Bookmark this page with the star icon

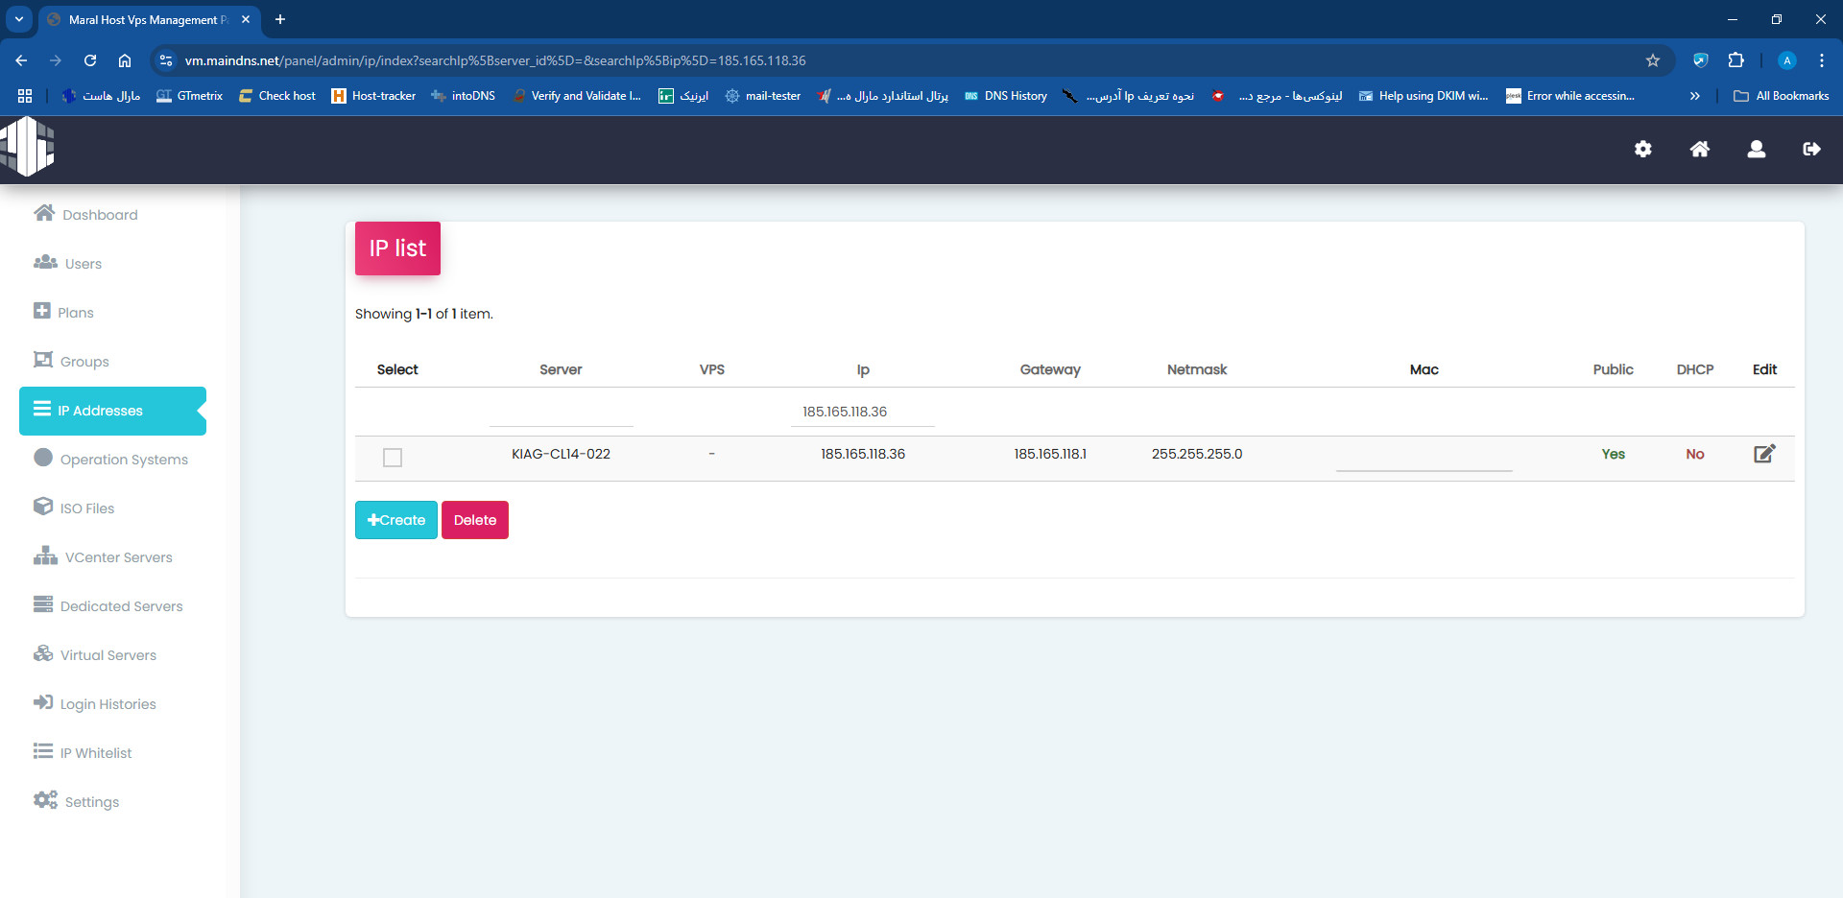coord(1653,60)
